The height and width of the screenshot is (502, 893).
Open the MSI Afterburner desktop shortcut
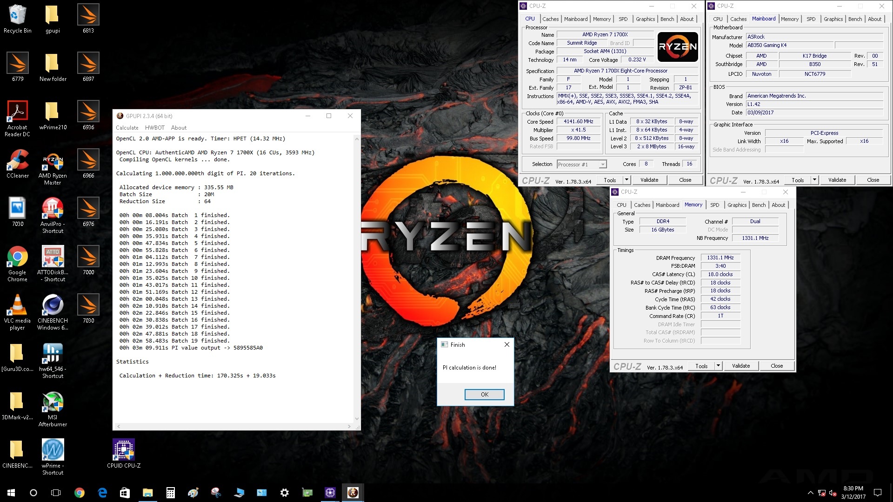(x=53, y=409)
